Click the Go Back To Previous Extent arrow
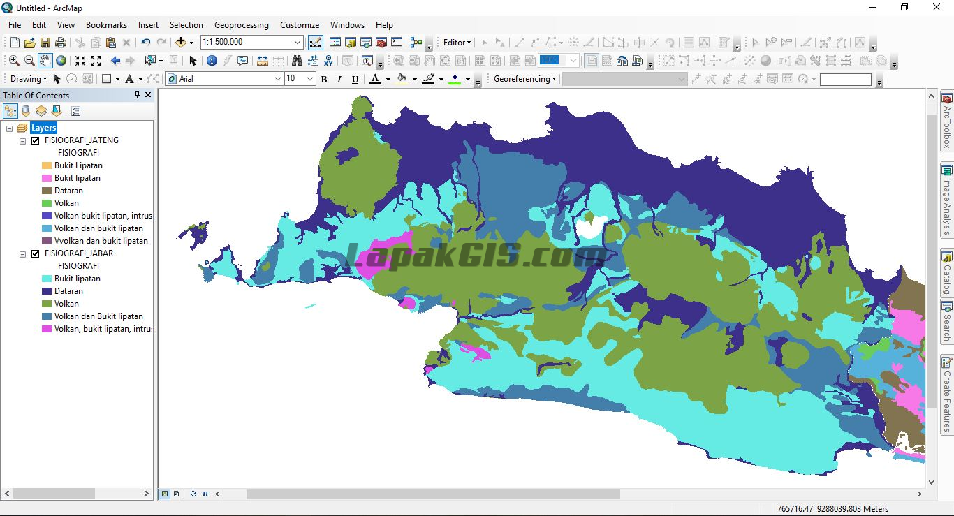The height and width of the screenshot is (516, 954). click(x=115, y=61)
